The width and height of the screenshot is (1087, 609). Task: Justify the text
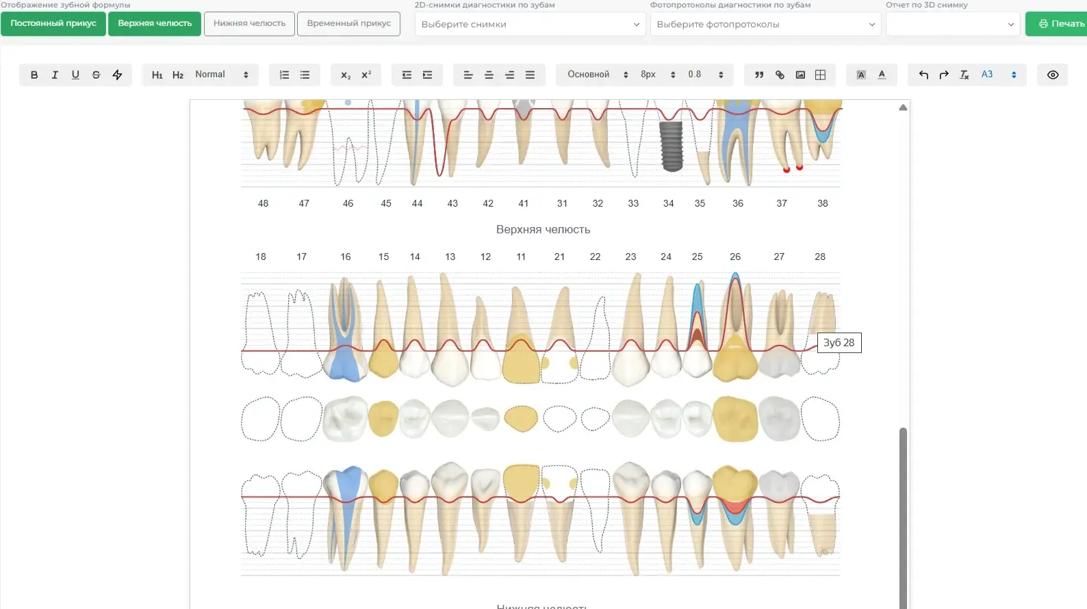(x=530, y=75)
